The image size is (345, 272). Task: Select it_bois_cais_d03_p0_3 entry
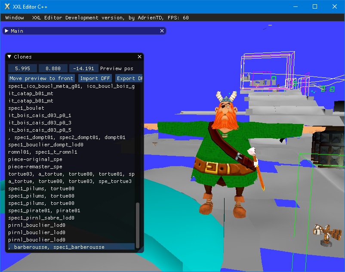[71, 123]
